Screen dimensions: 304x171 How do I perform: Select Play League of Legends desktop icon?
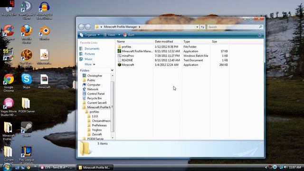click(x=27, y=154)
